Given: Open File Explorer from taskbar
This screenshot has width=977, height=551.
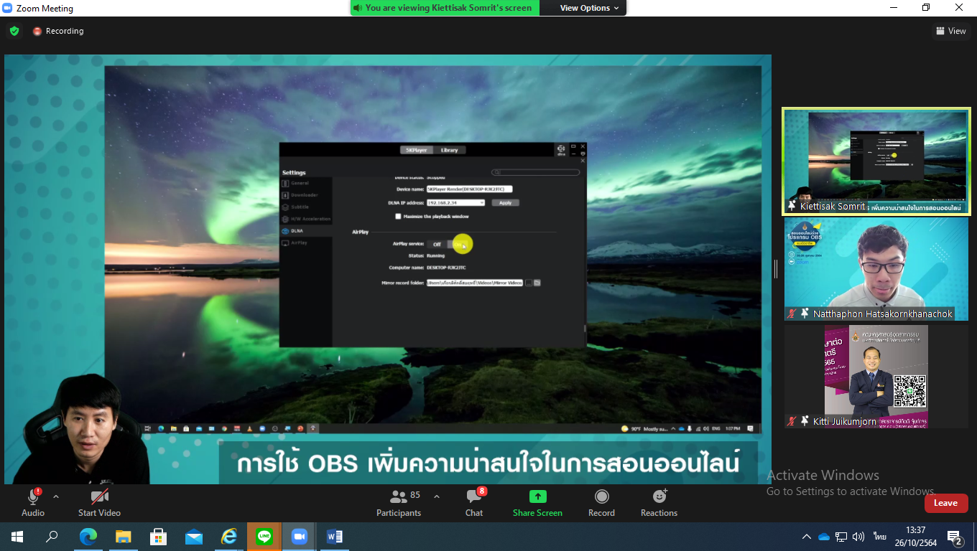Looking at the screenshot, I should click(x=123, y=537).
